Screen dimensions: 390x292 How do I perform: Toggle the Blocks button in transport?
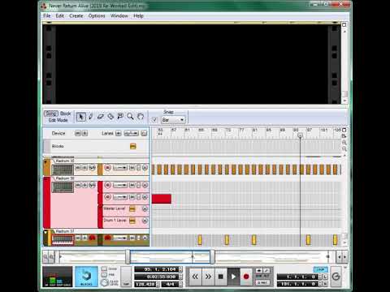point(86,277)
